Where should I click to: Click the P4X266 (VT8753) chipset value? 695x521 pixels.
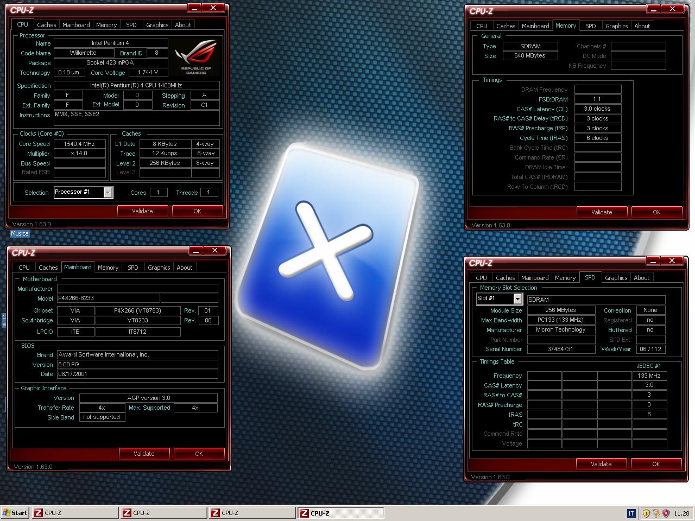tap(138, 310)
